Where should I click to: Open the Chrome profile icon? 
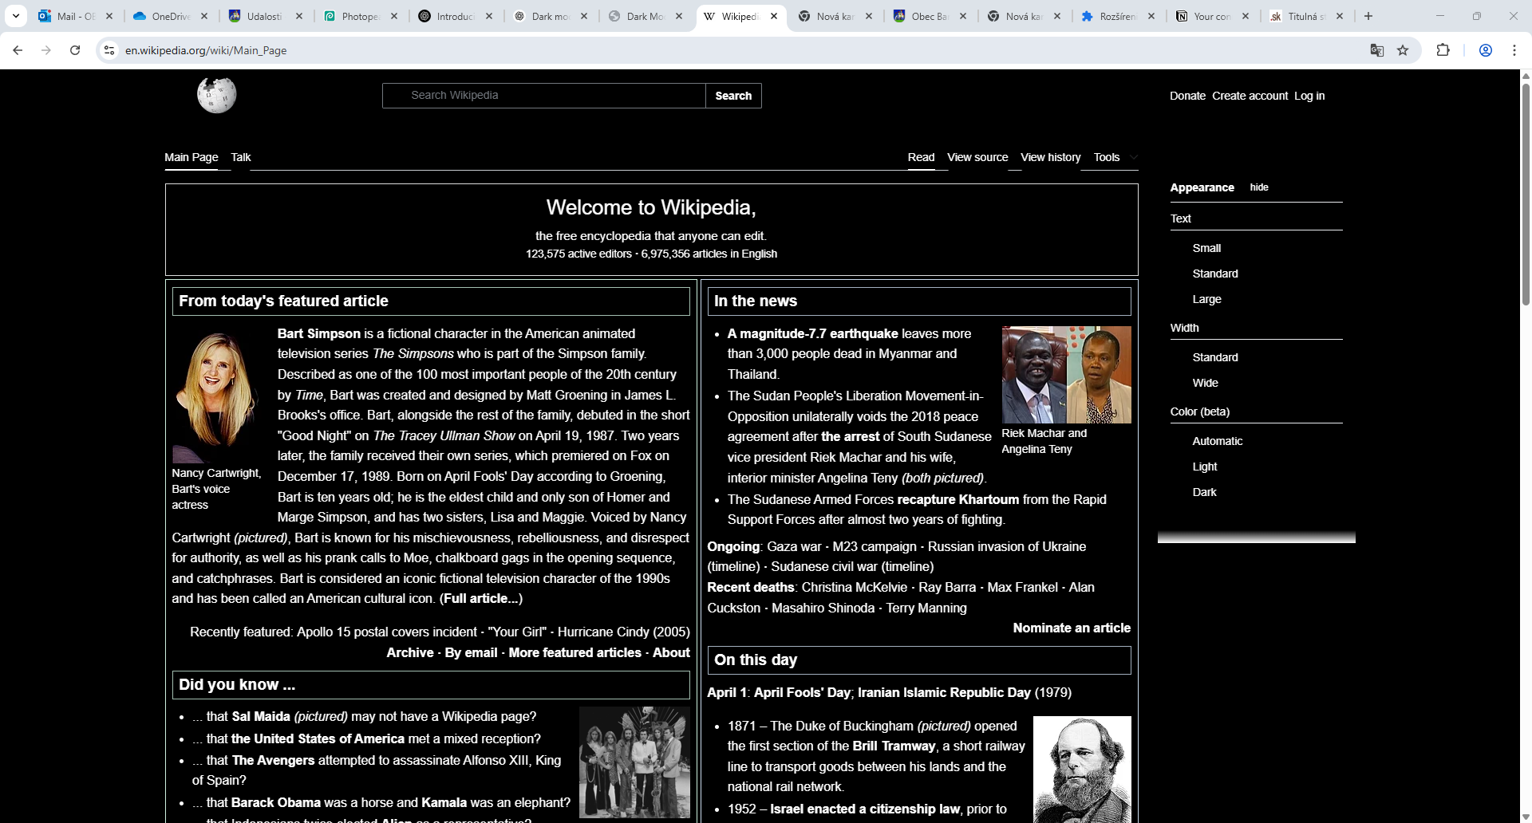1486,50
